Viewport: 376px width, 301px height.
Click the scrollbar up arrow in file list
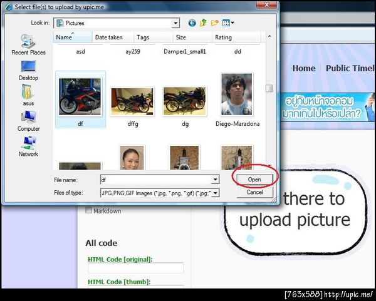(x=269, y=36)
